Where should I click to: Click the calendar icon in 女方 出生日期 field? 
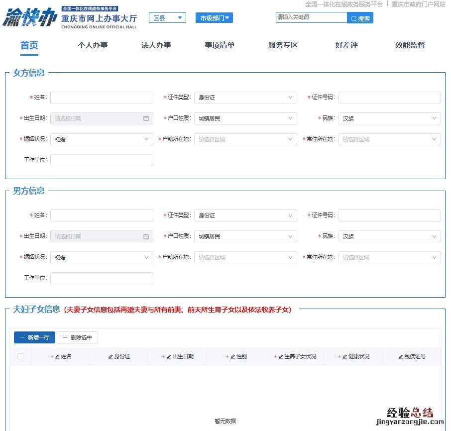coord(146,118)
